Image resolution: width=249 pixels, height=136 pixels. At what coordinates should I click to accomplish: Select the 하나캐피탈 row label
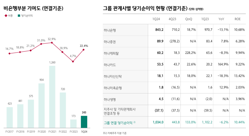(111, 53)
